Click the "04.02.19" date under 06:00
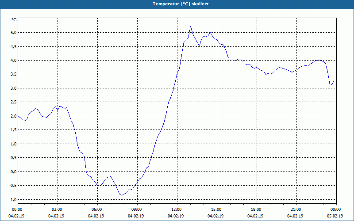This screenshot has height=221, width=354. coord(96,216)
